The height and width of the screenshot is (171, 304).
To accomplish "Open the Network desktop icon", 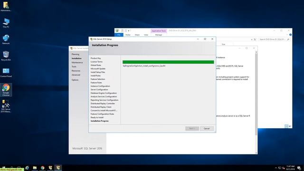I will click(x=6, y=39).
